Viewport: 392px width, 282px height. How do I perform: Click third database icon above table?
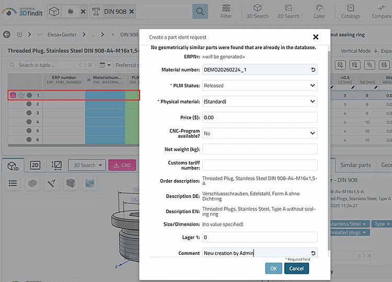point(370,65)
